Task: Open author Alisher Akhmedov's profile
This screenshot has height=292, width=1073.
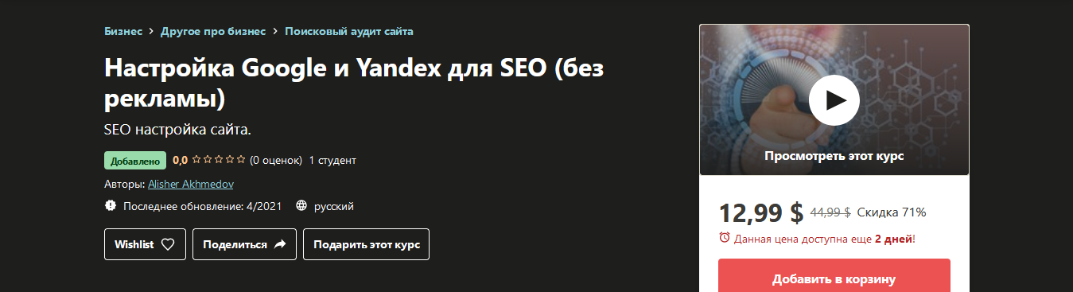Action: click(x=191, y=184)
